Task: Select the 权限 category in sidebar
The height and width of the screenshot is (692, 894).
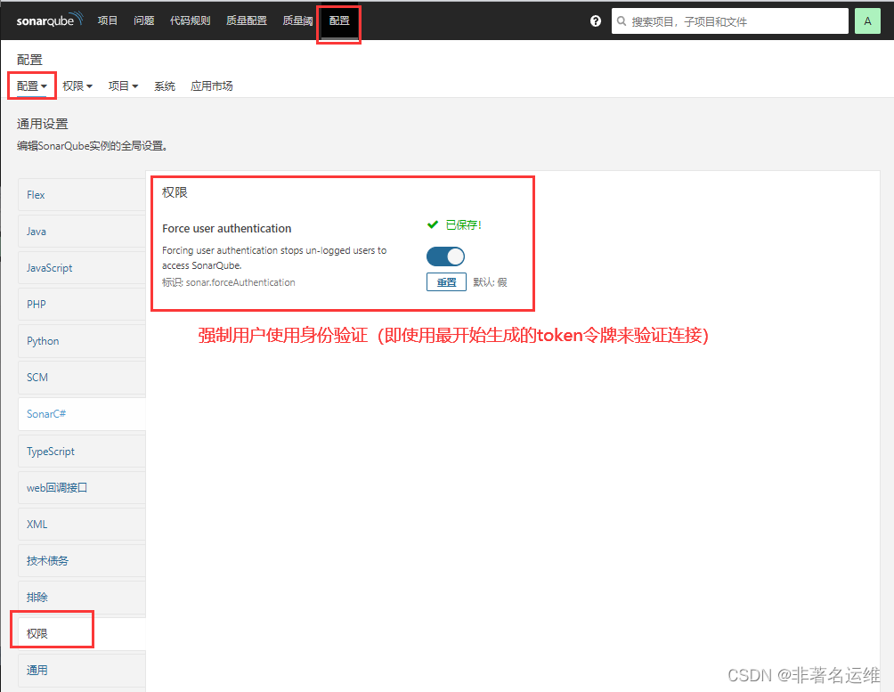Action: (x=82, y=634)
